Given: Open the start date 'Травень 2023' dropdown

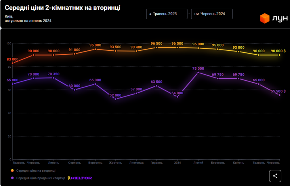Looking at the screenshot, I should click(167, 14).
